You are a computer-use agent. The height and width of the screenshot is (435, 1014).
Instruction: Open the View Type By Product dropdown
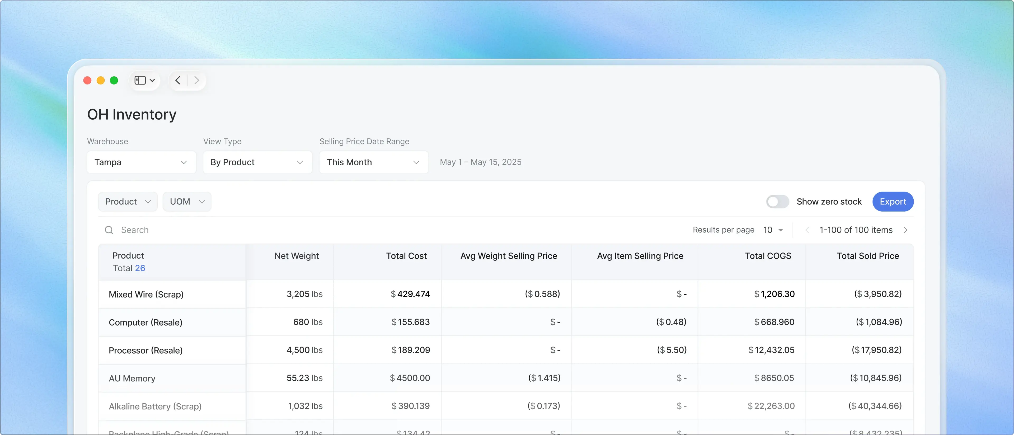point(257,162)
